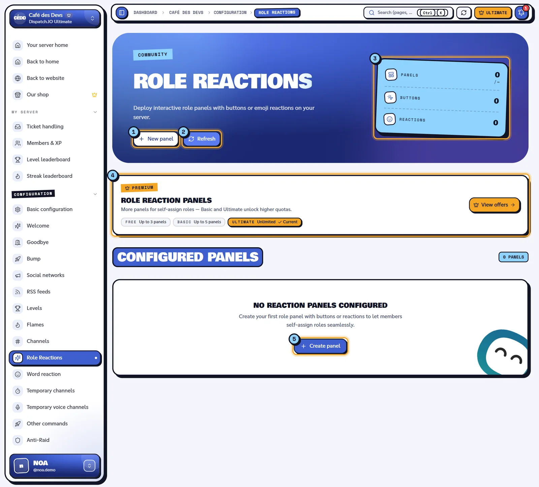The width and height of the screenshot is (539, 487).
Task: Open Word reaction page
Action: coord(55,374)
